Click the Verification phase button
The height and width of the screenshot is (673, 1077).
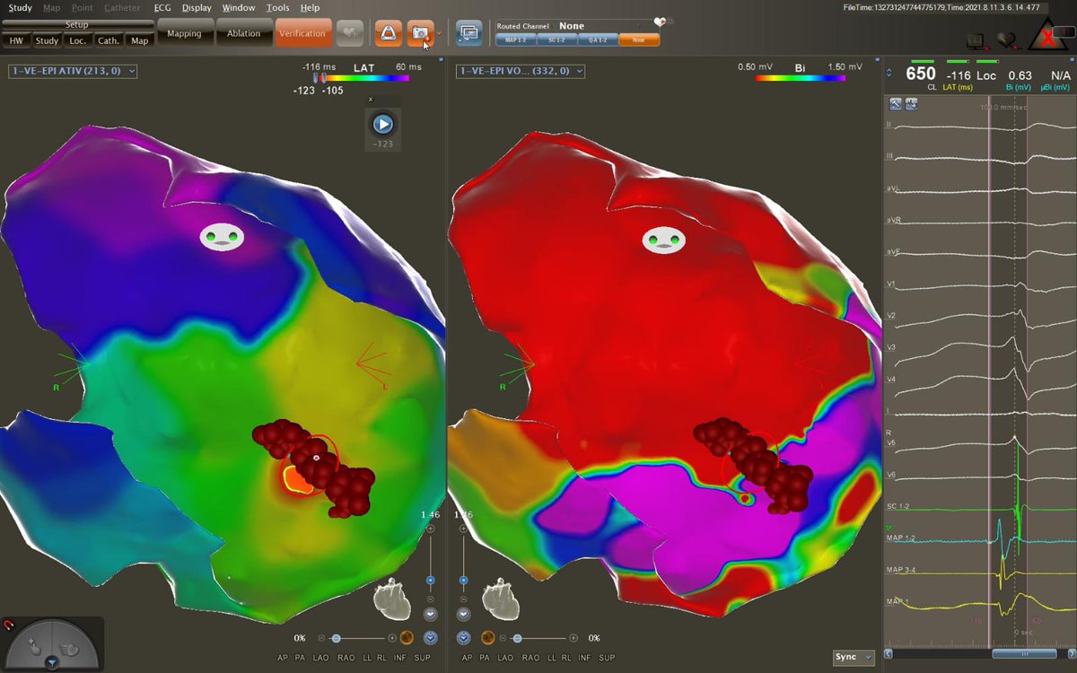tap(302, 34)
